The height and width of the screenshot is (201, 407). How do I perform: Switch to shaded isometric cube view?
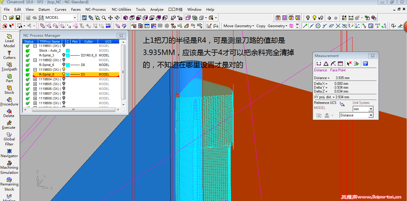(x=126, y=18)
